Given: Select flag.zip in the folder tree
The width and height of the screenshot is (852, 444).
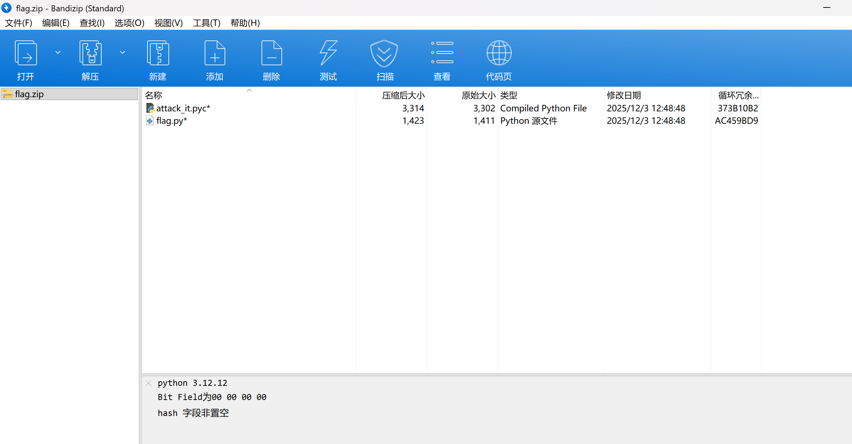Looking at the screenshot, I should [69, 94].
